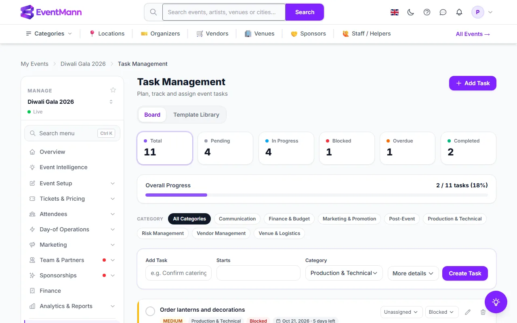
Task: Click the Create Task button
Action: (x=465, y=273)
